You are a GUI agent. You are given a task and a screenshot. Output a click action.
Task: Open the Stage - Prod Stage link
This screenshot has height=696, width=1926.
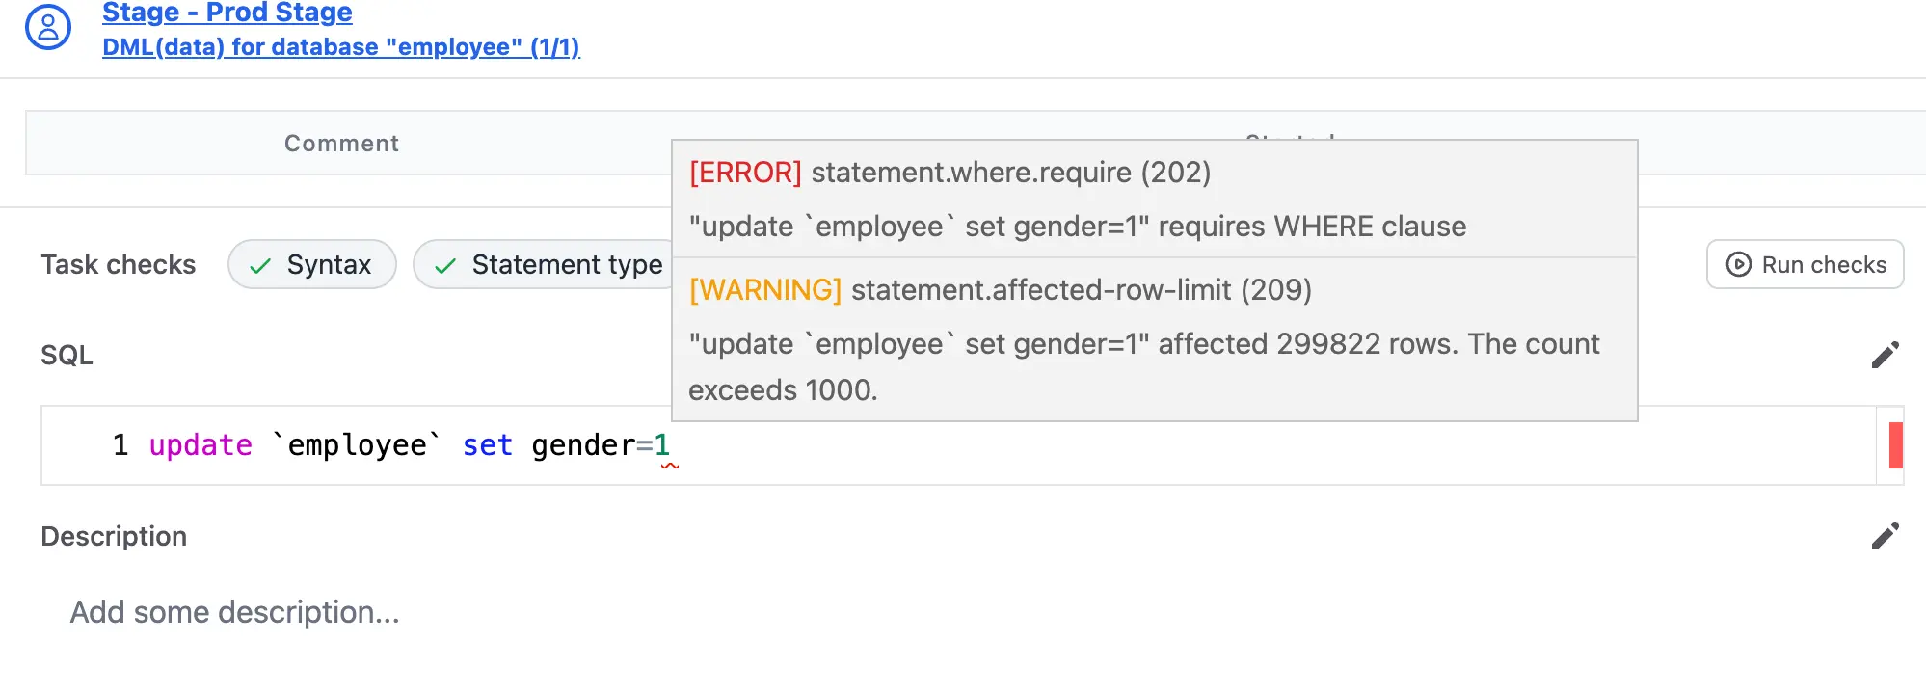[x=227, y=13]
